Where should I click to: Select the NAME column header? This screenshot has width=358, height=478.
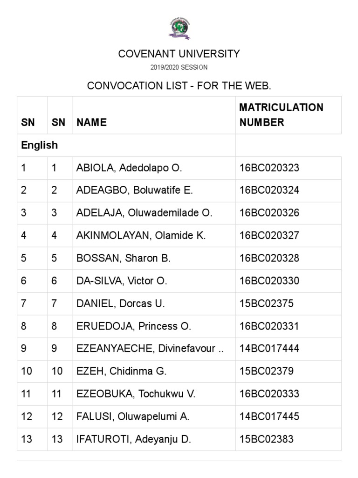tap(92, 122)
